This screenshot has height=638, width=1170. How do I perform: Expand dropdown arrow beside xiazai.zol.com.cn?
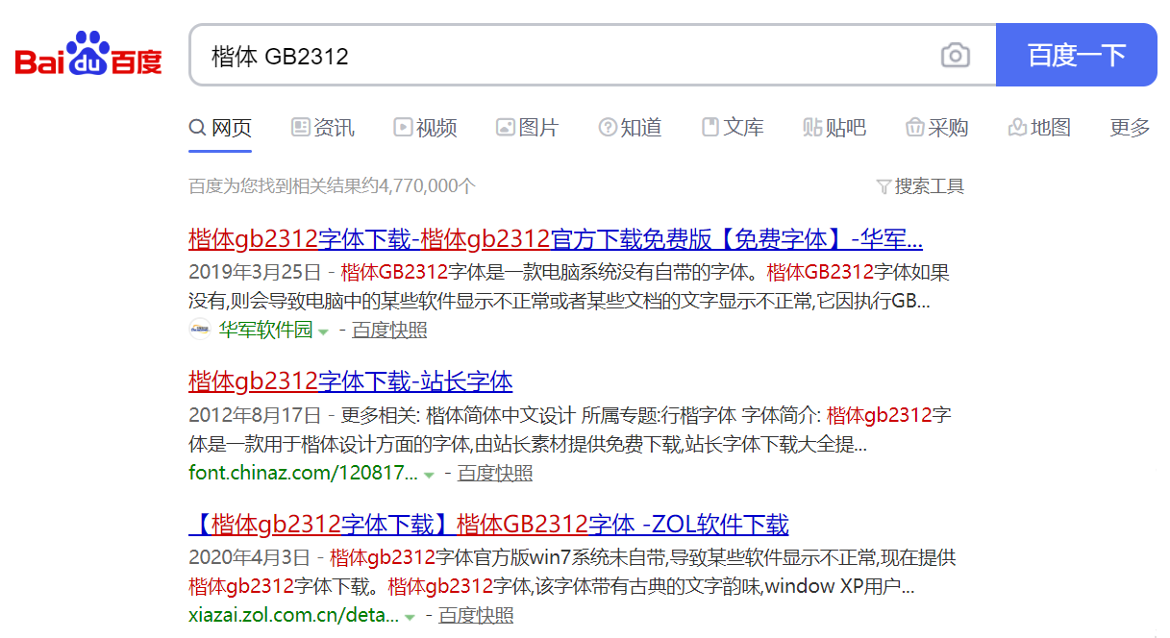410,618
